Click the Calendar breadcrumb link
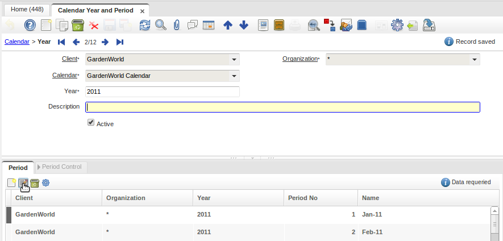Viewport: 503px width, 241px height. click(16, 41)
